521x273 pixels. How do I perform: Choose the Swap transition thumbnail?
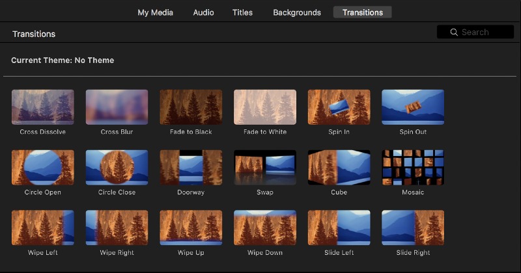(x=265, y=168)
